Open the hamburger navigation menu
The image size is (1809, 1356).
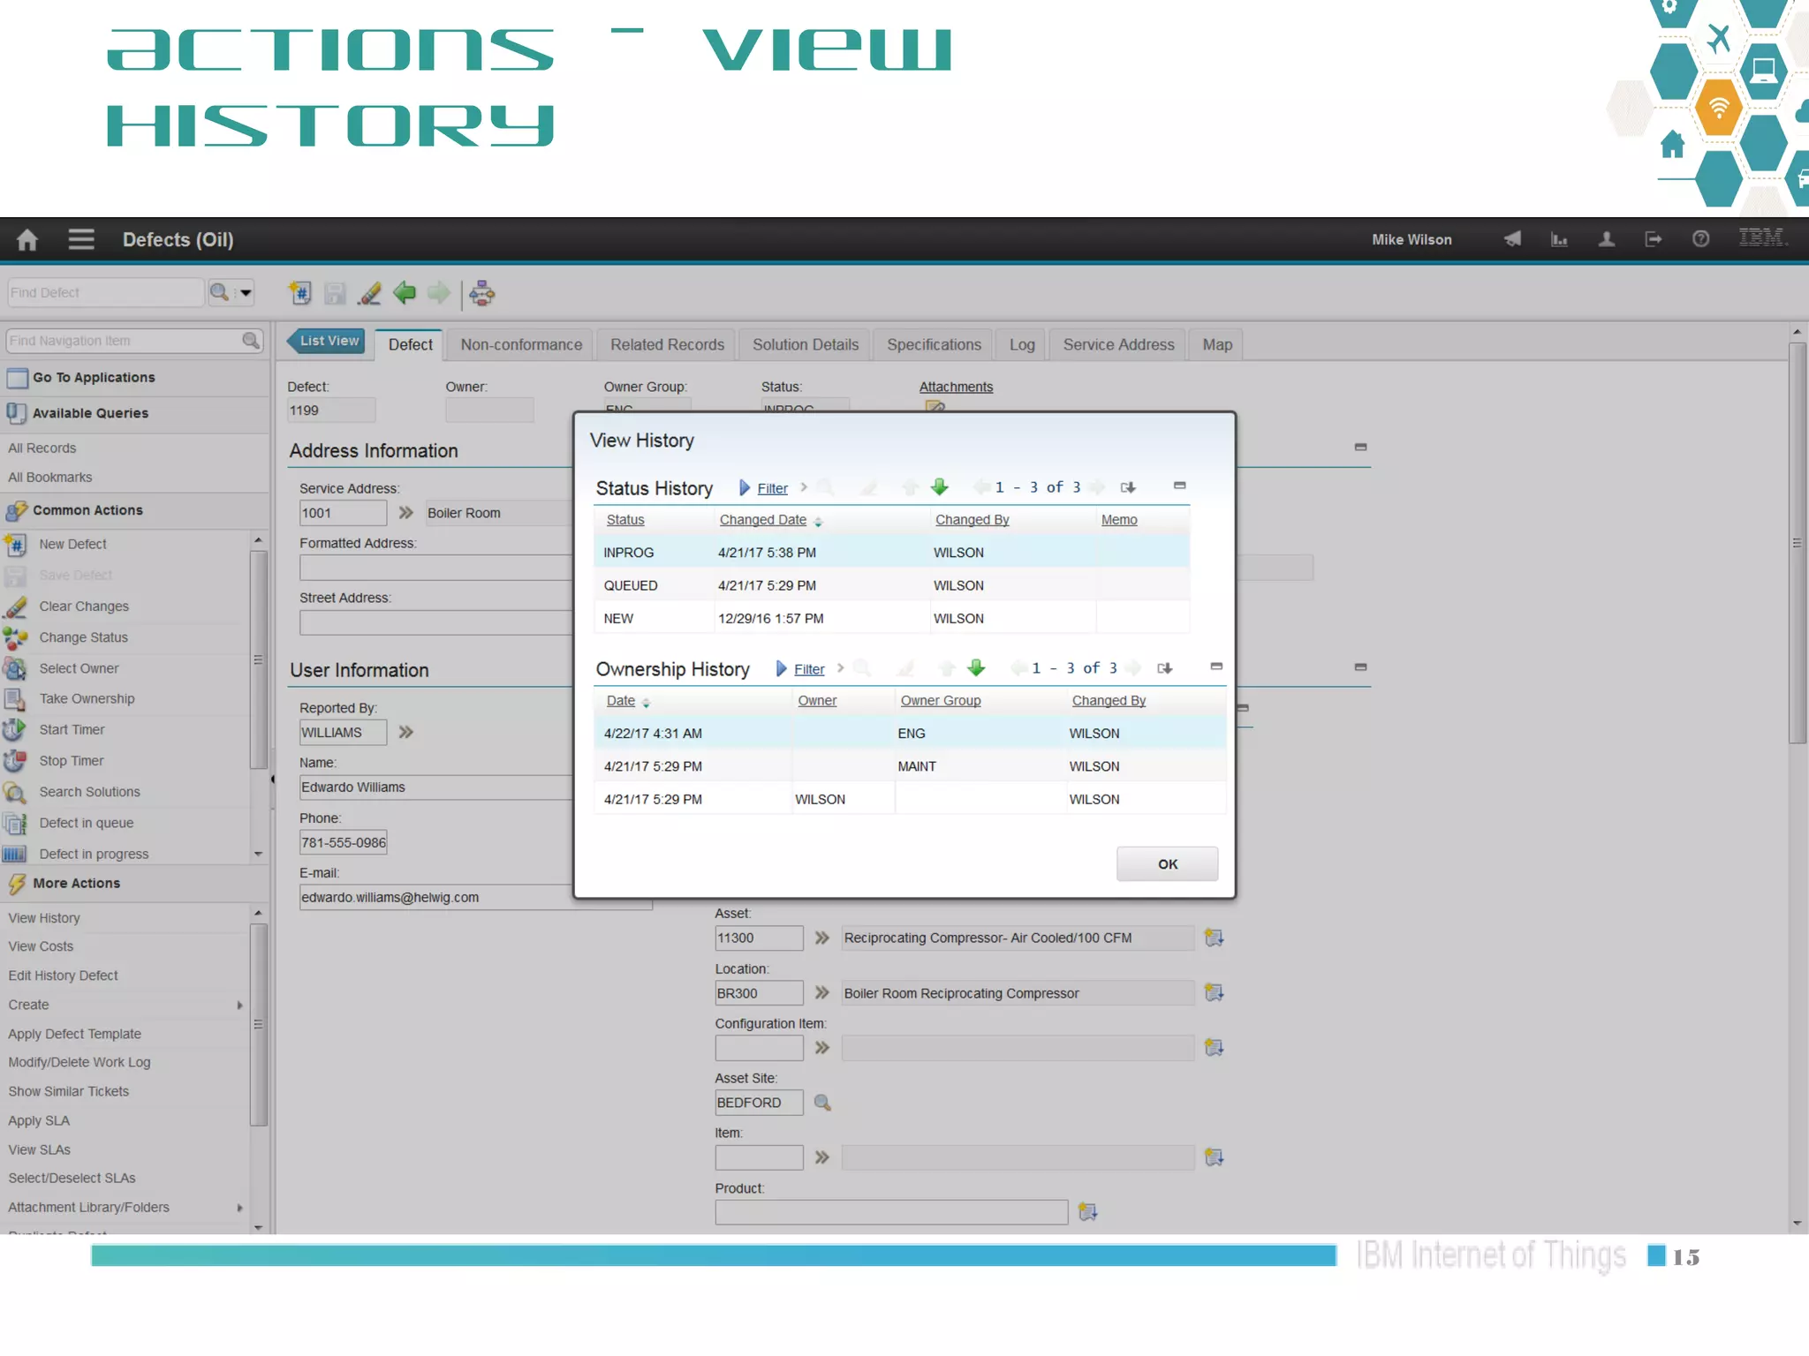81,239
